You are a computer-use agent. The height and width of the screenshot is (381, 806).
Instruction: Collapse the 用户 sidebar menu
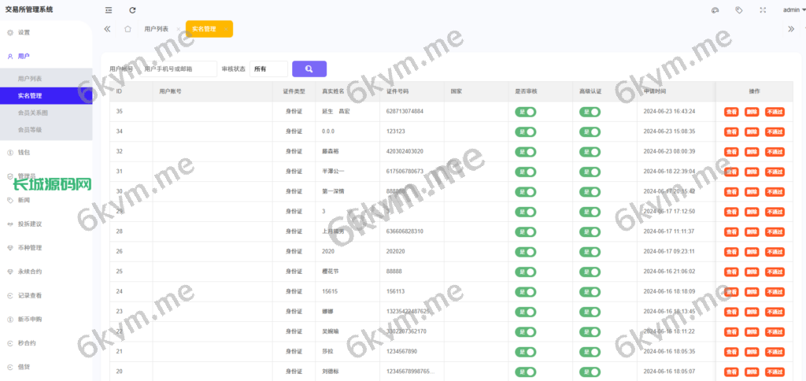46,56
